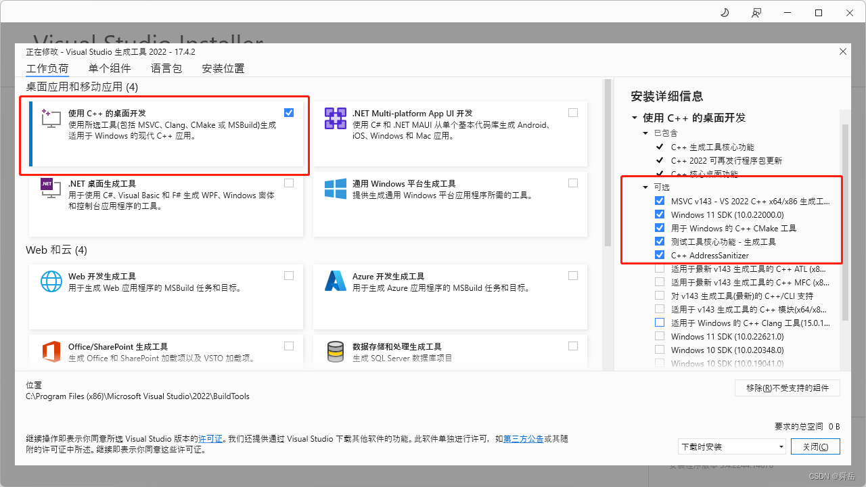Switch to the 单个组件 tab
The image size is (866, 487).
[x=110, y=68]
